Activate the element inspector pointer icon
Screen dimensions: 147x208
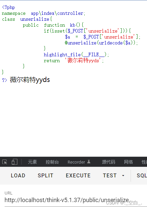(x=5, y=162)
